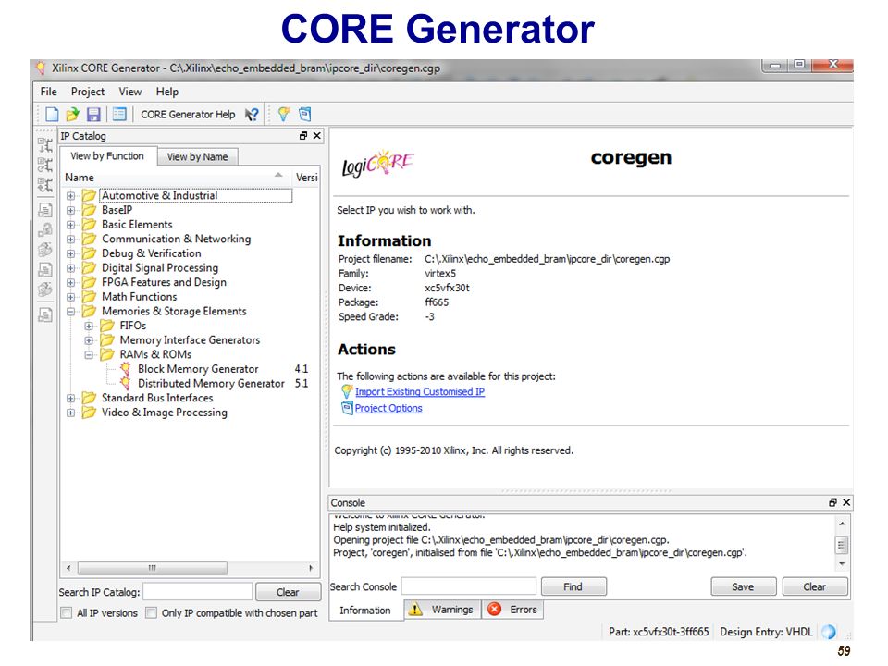Open the Help menu
This screenshot has width=888, height=666.
(x=167, y=92)
